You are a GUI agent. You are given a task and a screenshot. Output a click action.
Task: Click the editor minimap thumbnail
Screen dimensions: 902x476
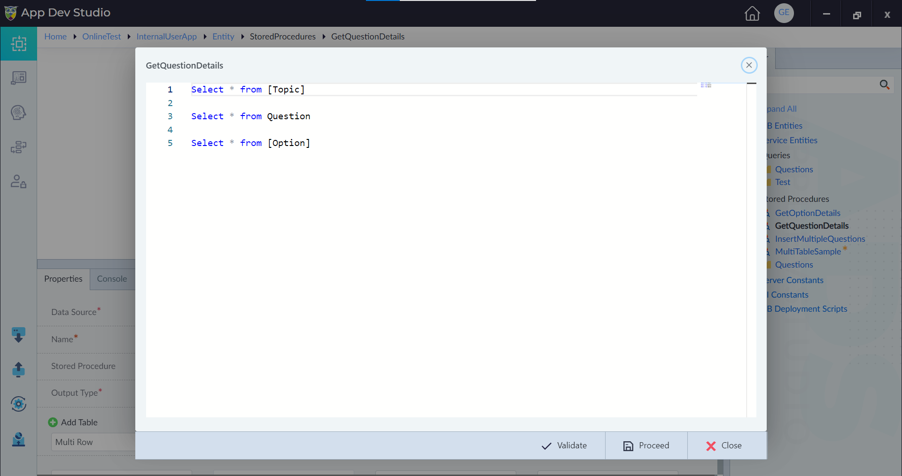[x=706, y=85]
